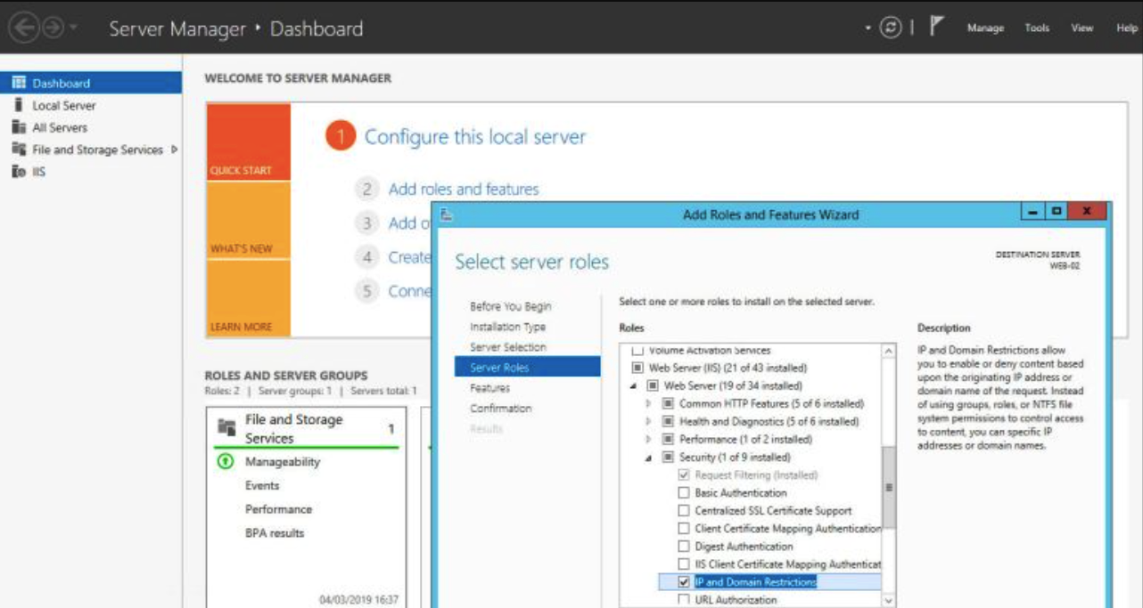Image resolution: width=1143 pixels, height=608 pixels.
Task: Click the File and Storage Services tile title
Action: 294,428
